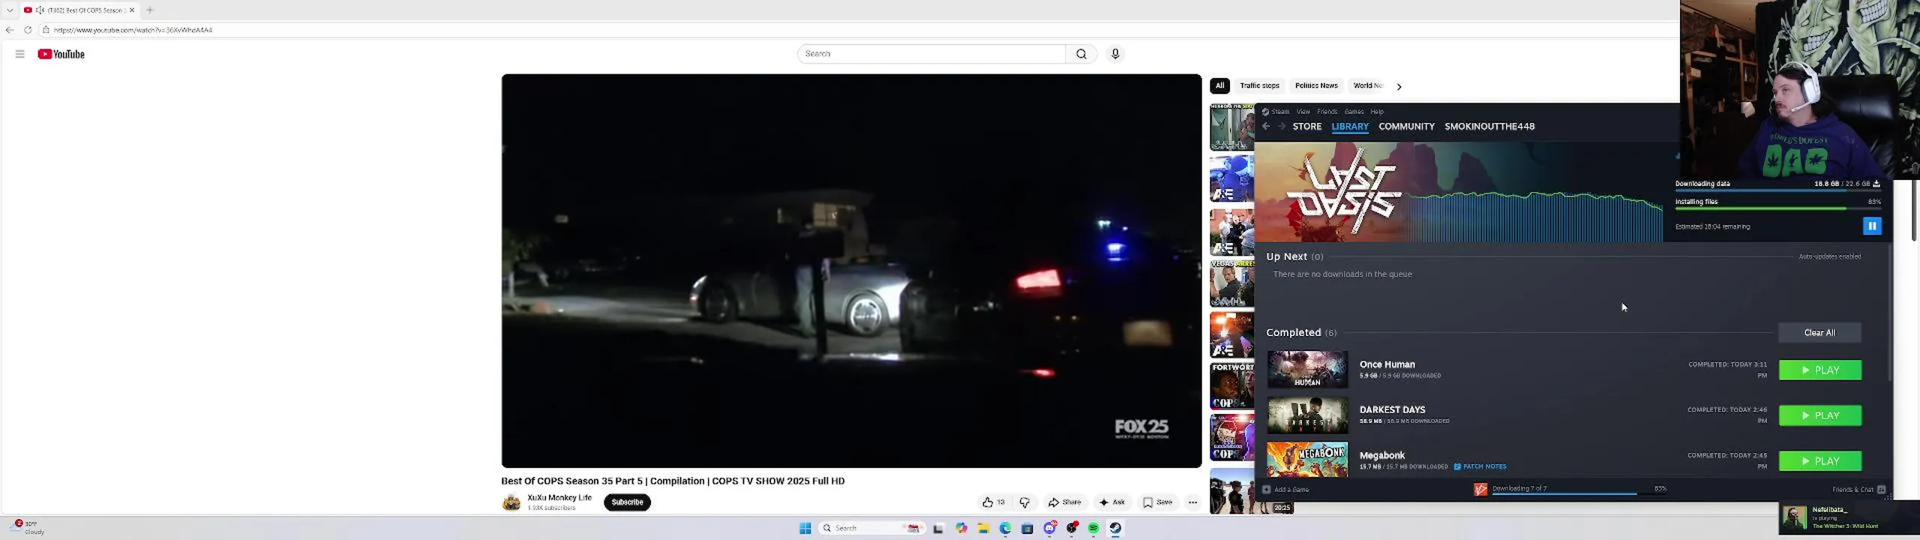Play Megabonk

pyautogui.click(x=1820, y=461)
